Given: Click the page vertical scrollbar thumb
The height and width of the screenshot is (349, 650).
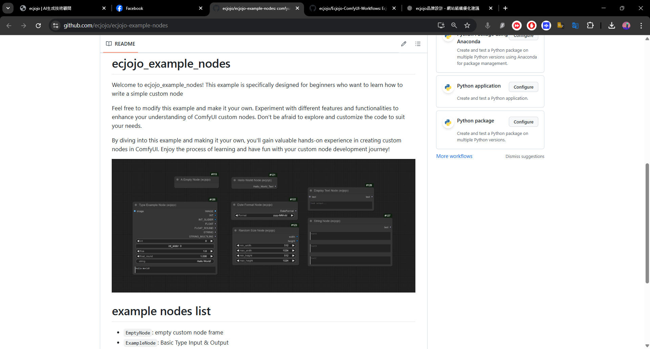Looking at the screenshot, I should (647, 223).
